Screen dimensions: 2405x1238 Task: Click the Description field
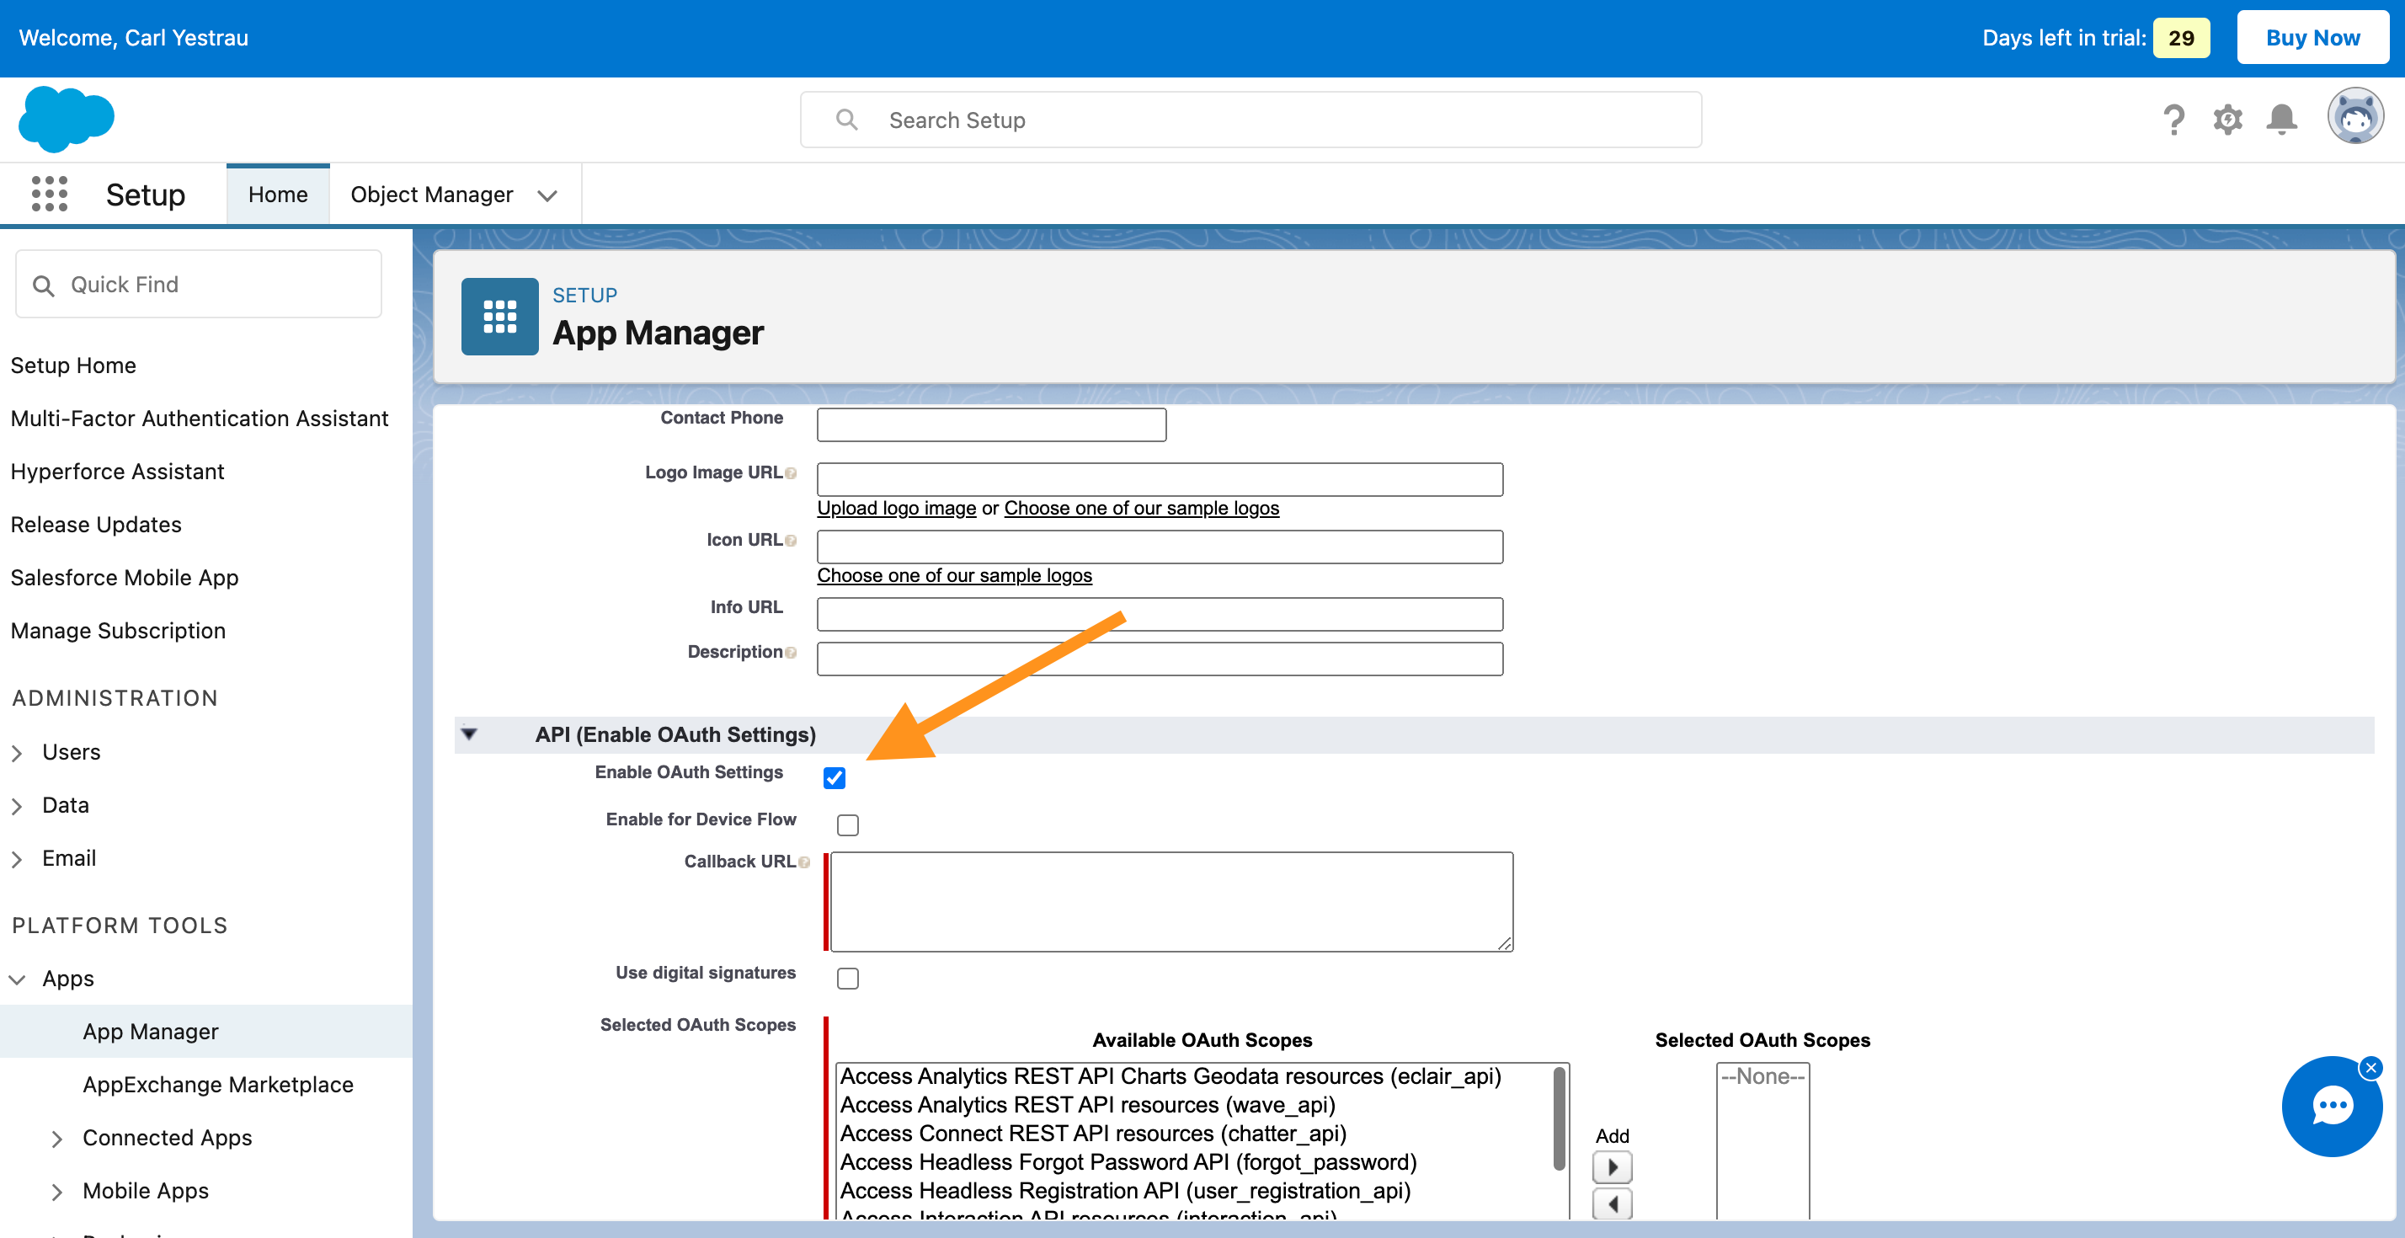tap(1160, 659)
